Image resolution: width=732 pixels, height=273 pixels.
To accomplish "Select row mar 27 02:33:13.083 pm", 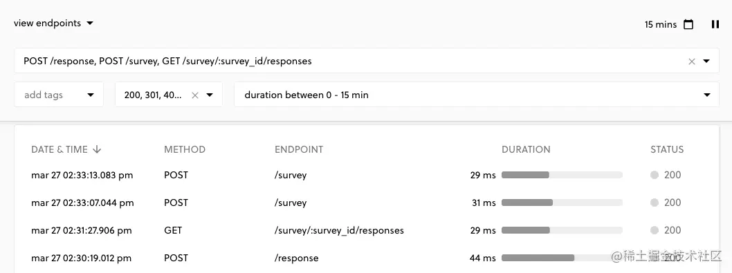I will tap(367, 175).
